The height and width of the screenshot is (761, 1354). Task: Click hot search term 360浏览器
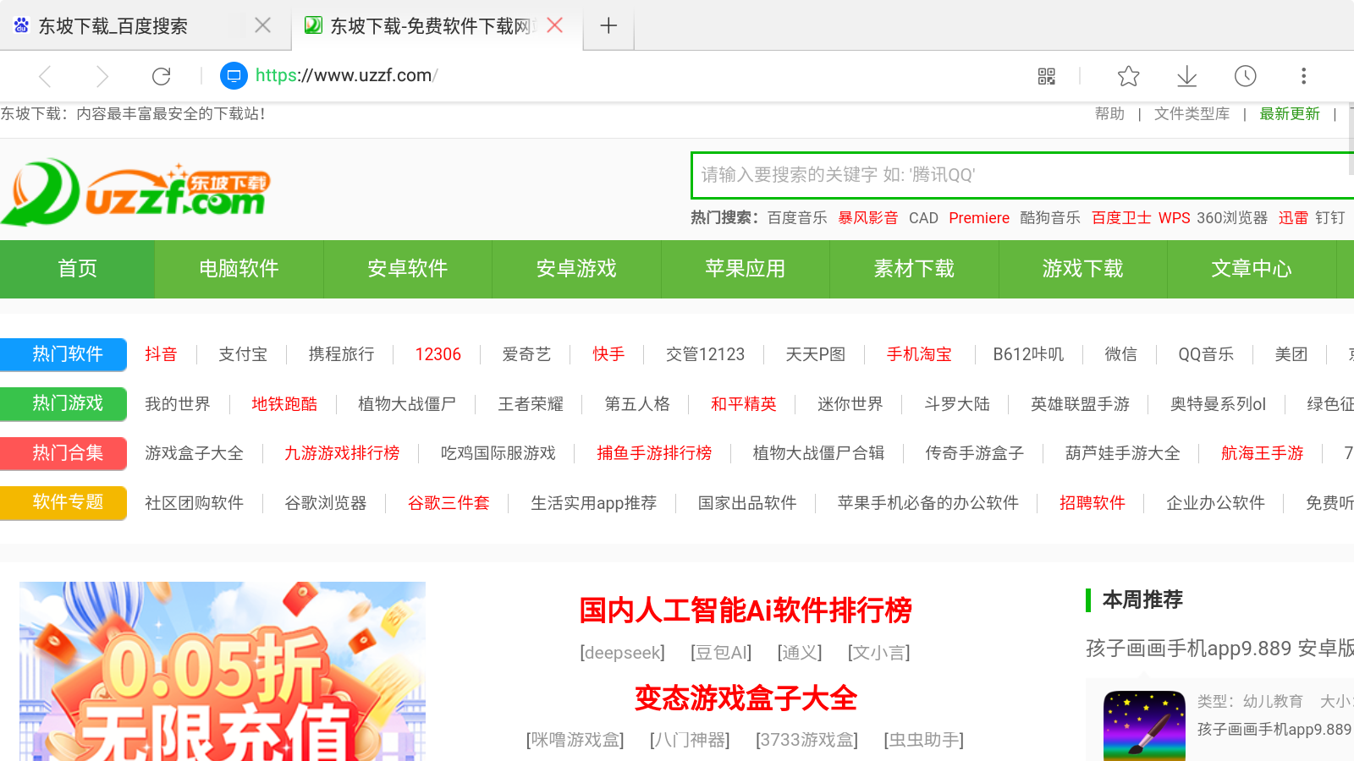point(1231,218)
